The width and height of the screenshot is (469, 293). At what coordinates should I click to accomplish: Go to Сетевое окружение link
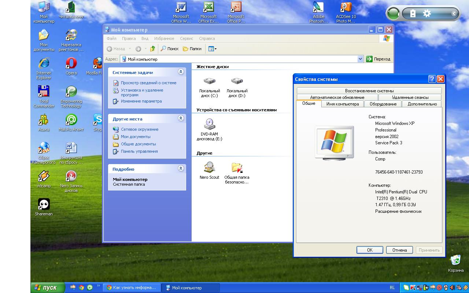(140, 129)
